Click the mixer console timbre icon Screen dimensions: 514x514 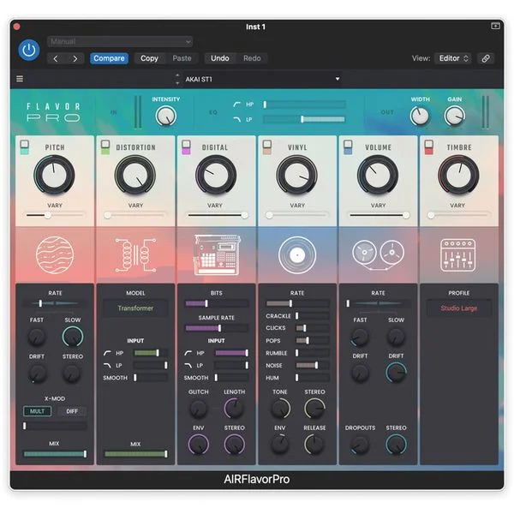458,255
